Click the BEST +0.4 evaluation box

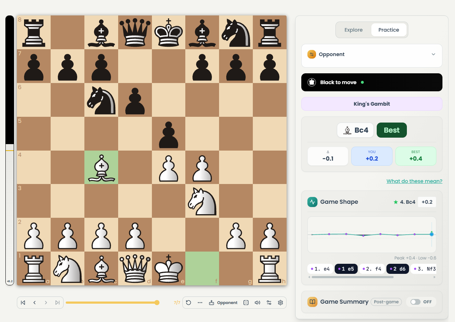[415, 156]
